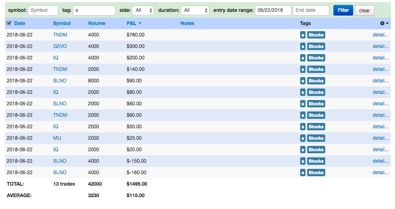Open IQ symbol in the $80.00 row
The height and width of the screenshot is (209, 395).
(55, 92)
